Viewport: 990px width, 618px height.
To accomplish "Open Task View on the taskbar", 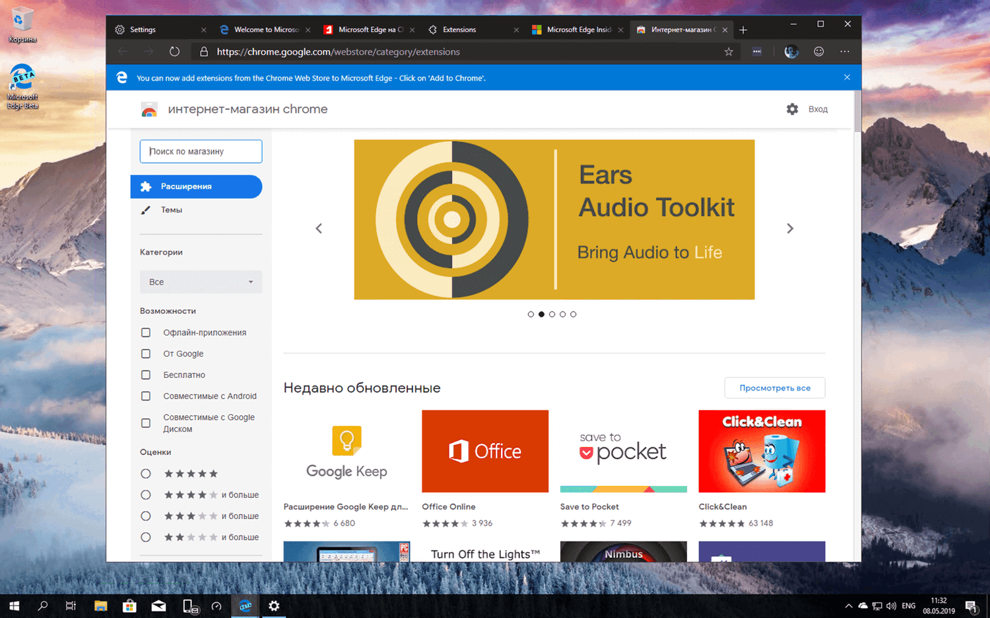I will tap(71, 605).
